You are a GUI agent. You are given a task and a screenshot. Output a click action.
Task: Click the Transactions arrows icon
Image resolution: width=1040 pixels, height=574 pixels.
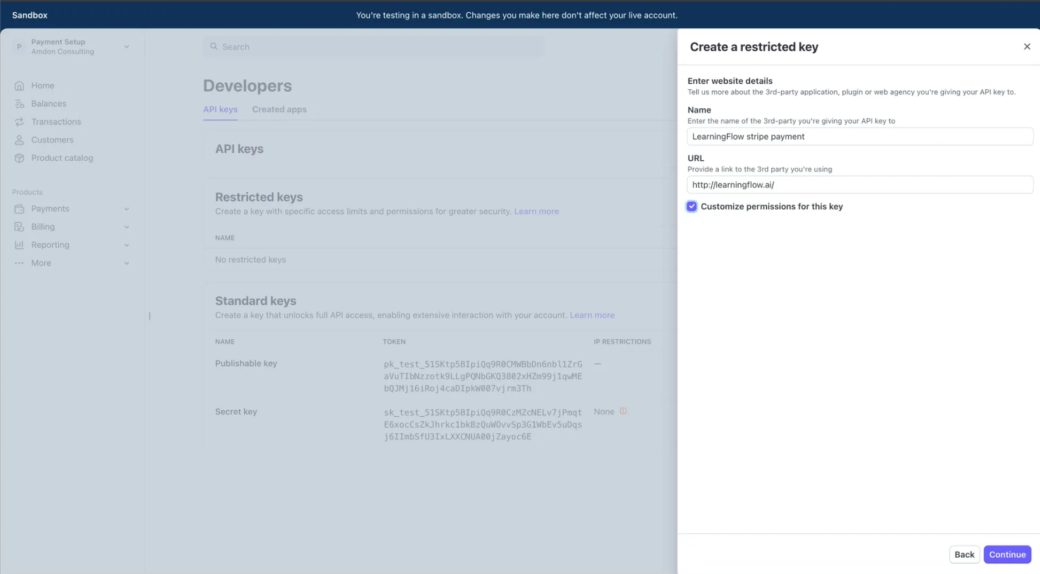click(x=19, y=122)
